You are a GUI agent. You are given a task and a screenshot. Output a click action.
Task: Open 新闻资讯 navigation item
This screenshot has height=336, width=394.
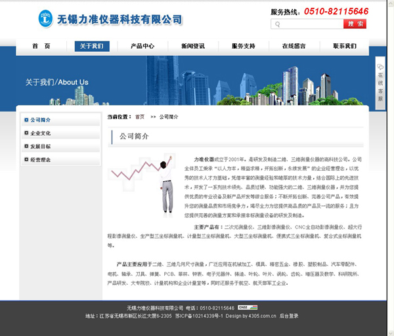click(193, 46)
